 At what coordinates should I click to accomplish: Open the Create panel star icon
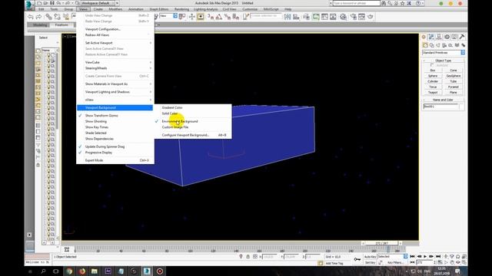click(x=424, y=37)
